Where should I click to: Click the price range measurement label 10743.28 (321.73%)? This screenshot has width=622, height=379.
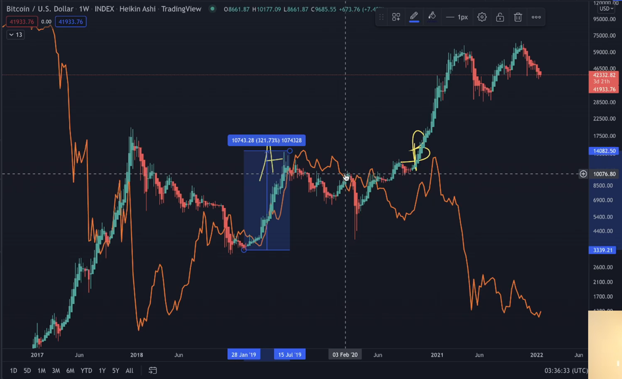(266, 140)
